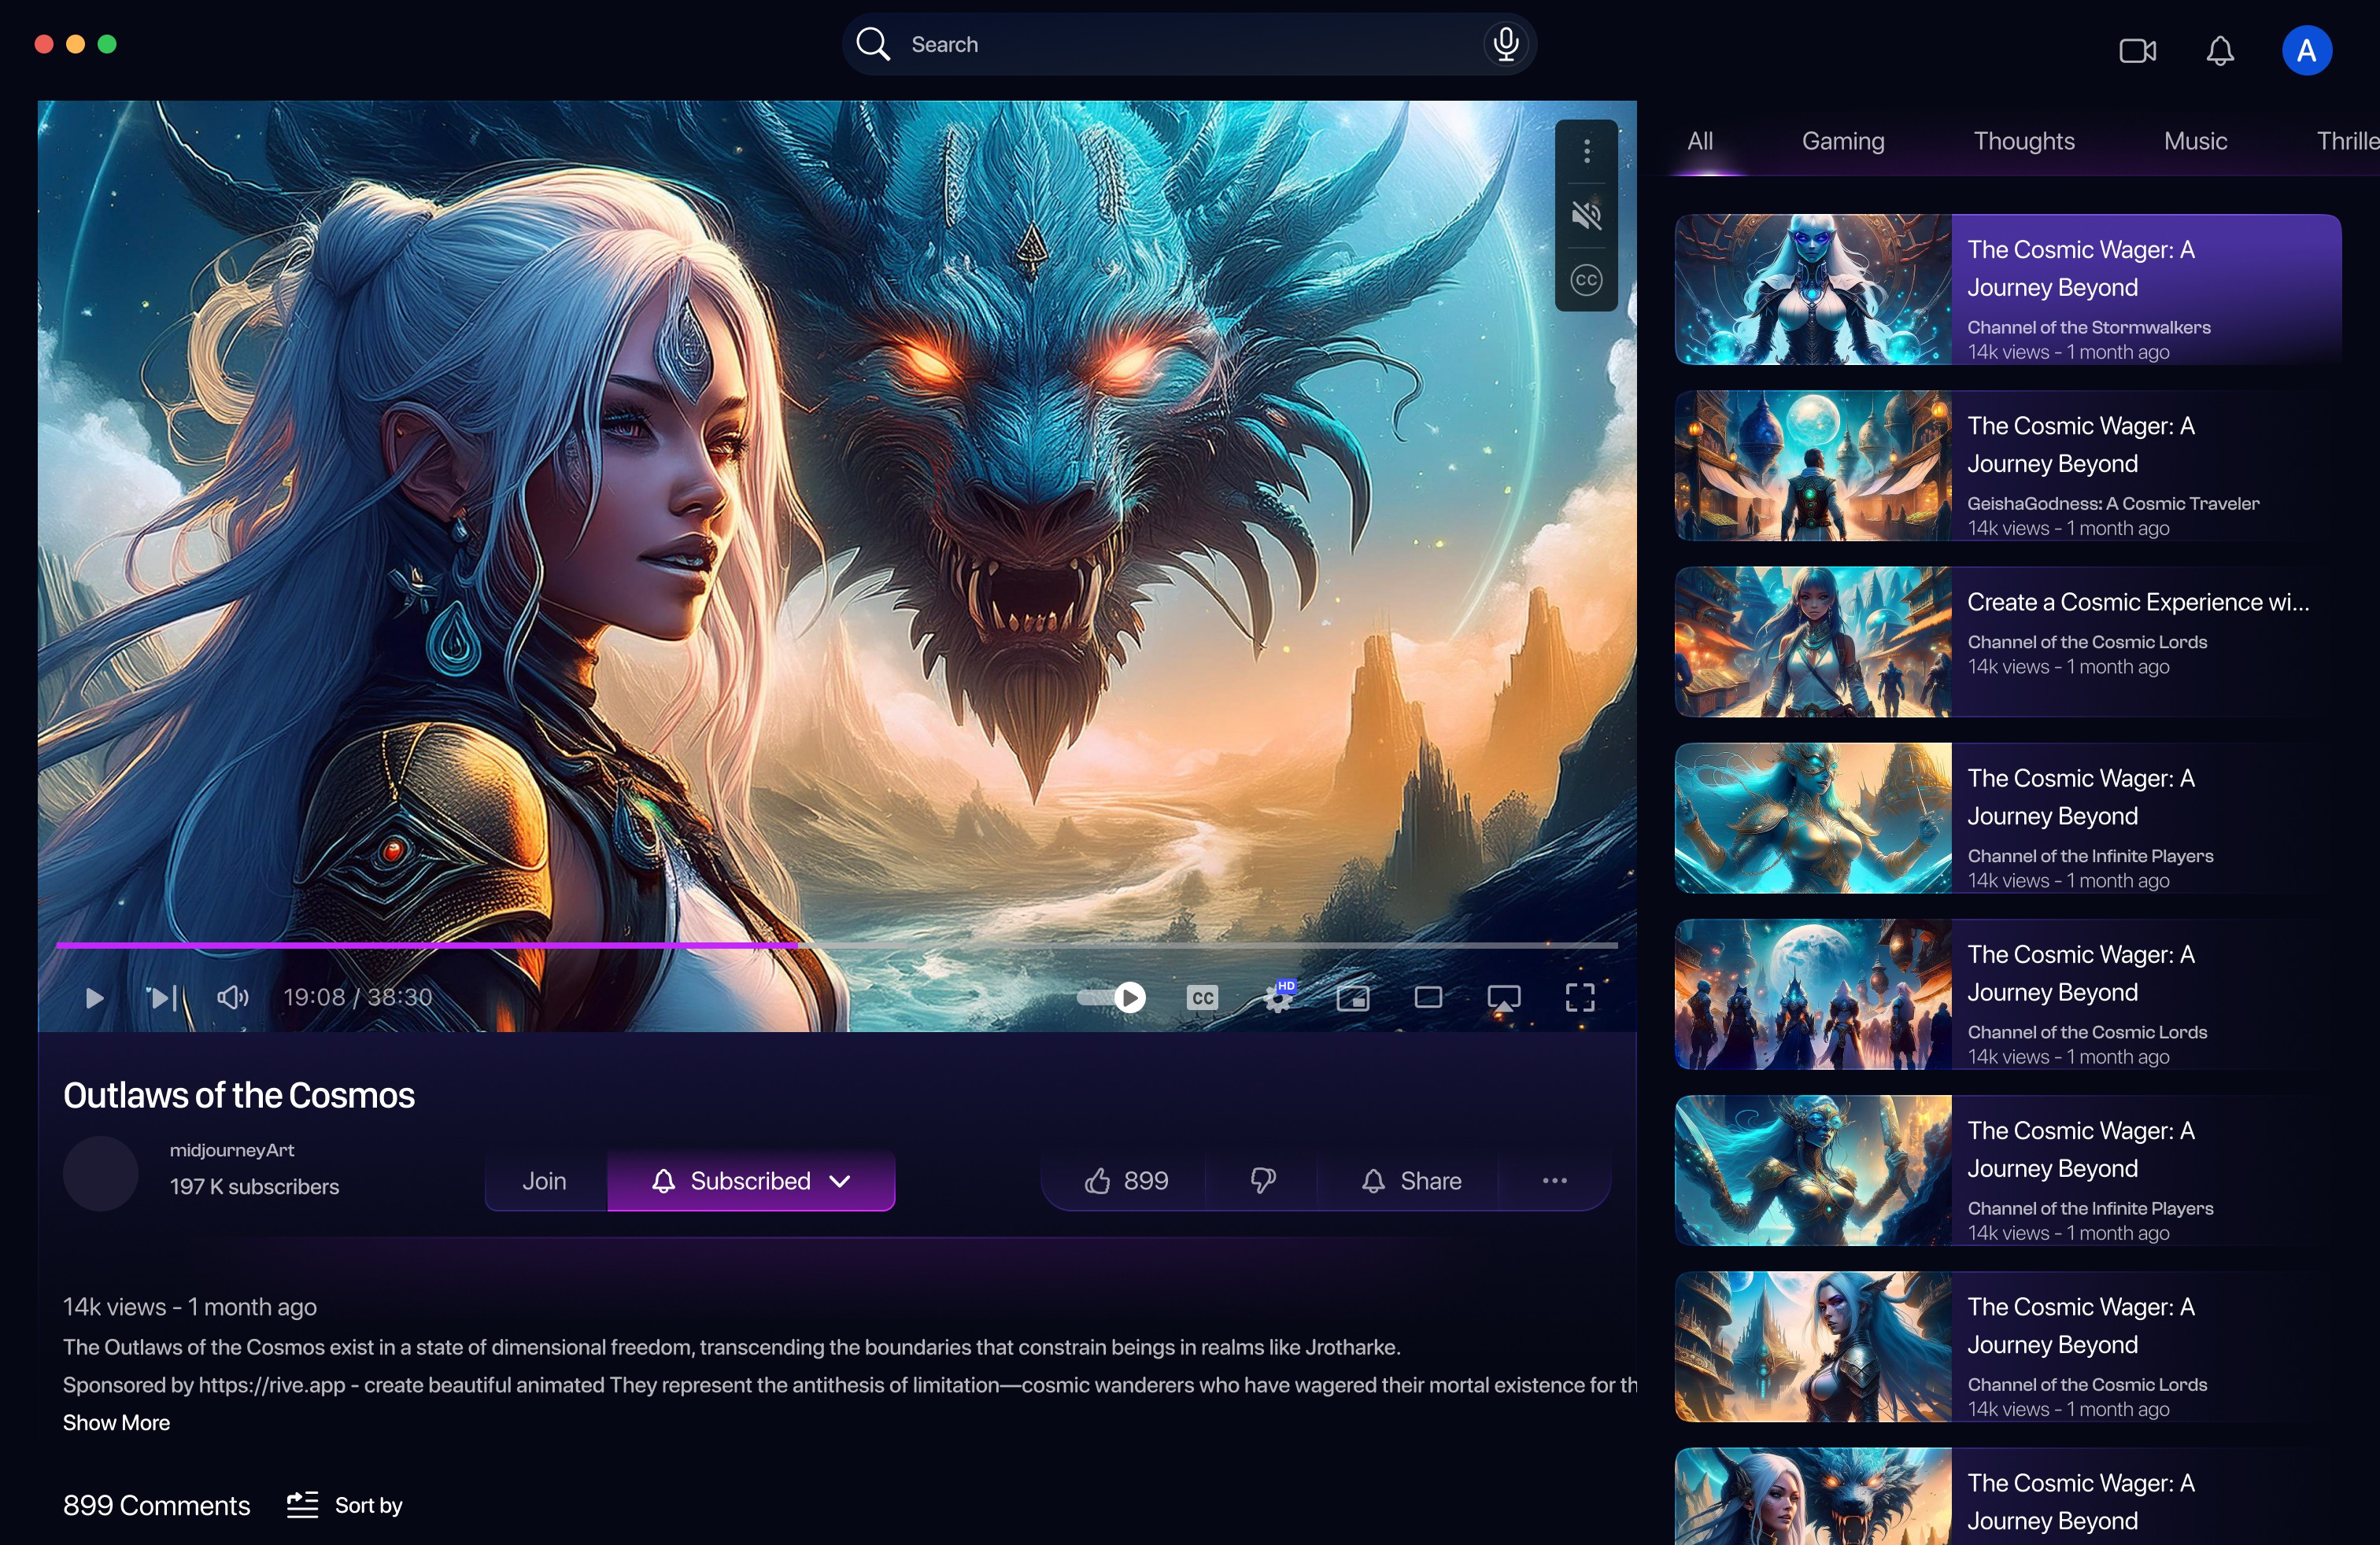
Task: Open the miniplayer picture-in-picture icon
Action: pyautogui.click(x=1353, y=997)
